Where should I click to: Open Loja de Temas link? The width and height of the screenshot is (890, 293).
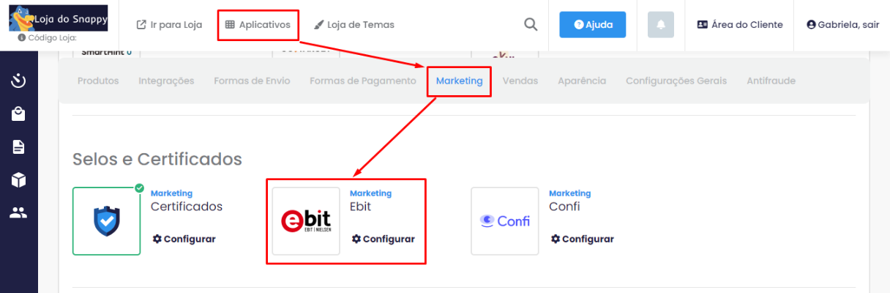pos(354,25)
